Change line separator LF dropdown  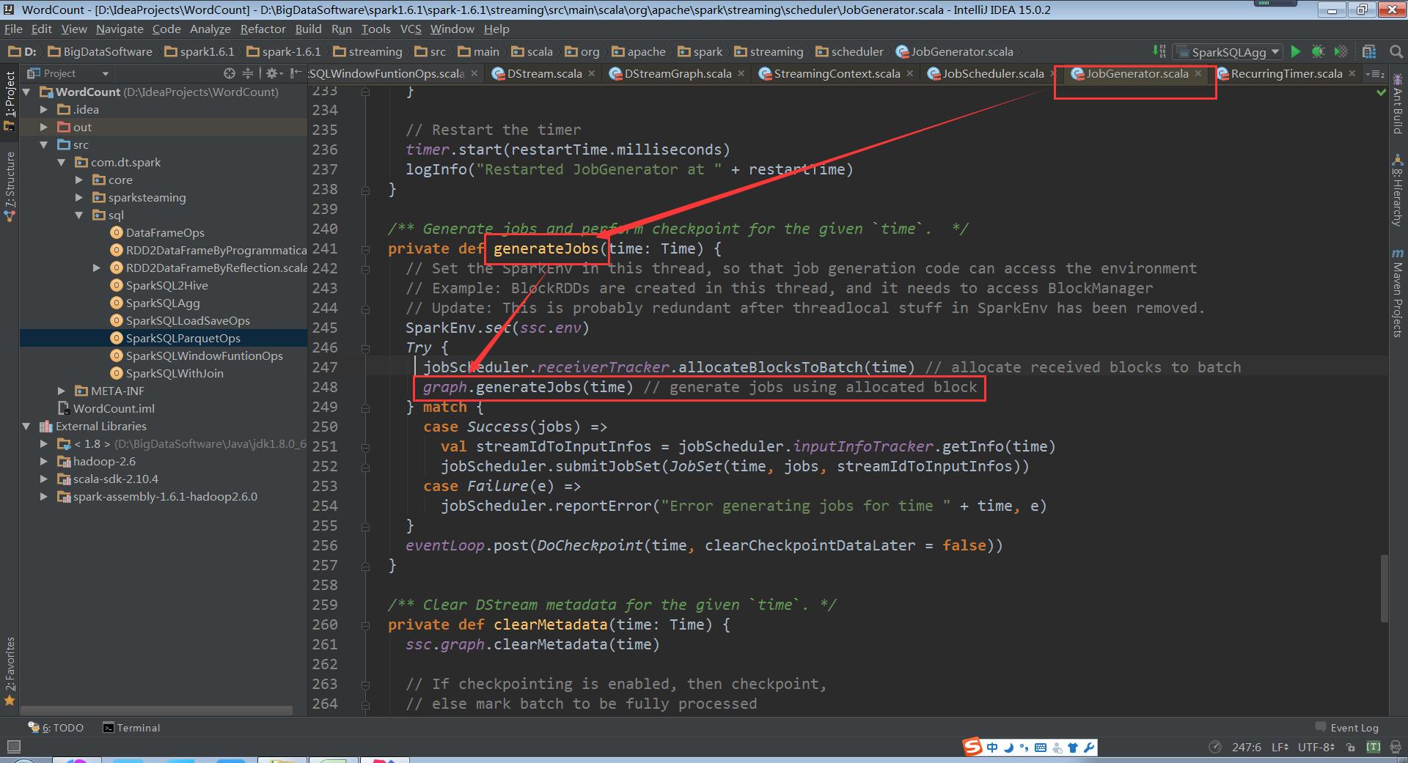1280,747
